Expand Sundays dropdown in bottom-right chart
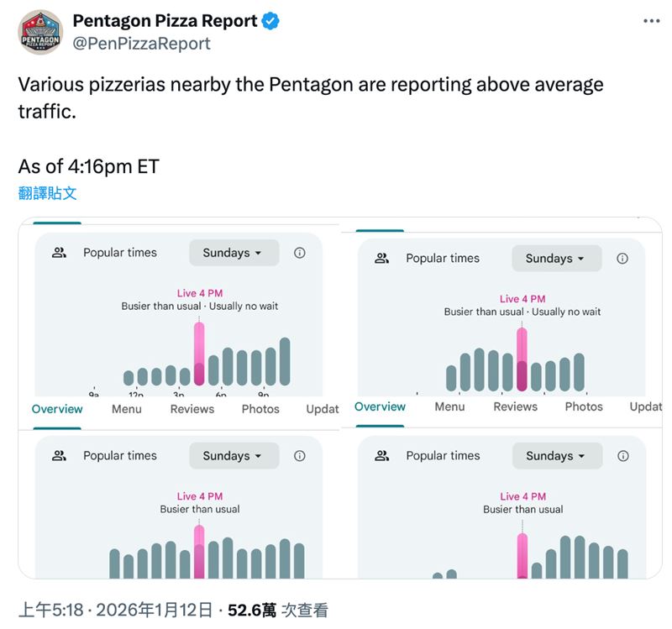 click(x=556, y=456)
